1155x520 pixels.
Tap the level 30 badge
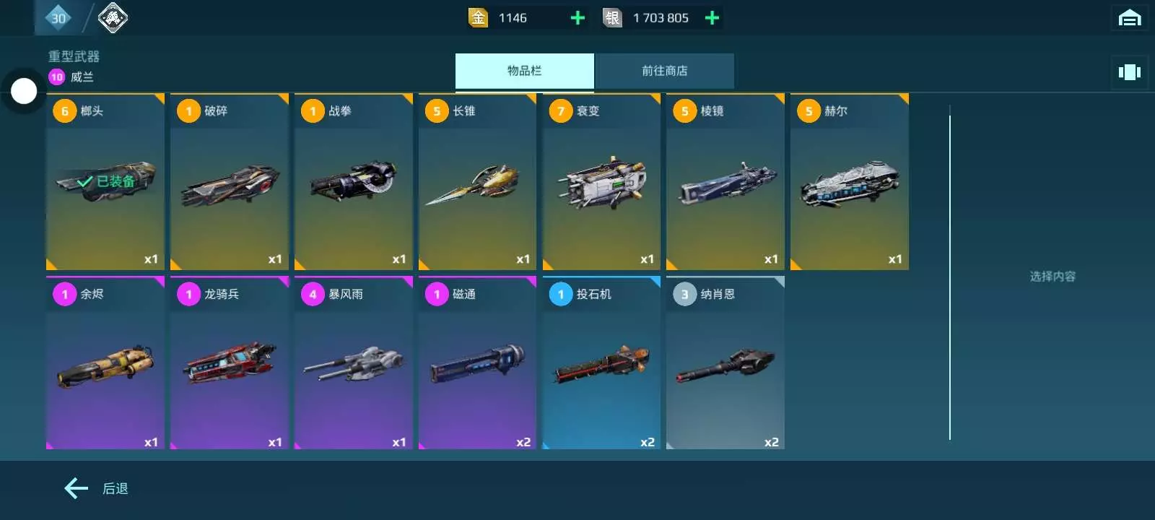tap(58, 17)
